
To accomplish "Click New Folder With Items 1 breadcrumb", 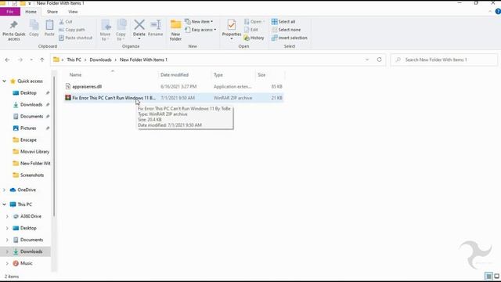I will (x=143, y=60).
